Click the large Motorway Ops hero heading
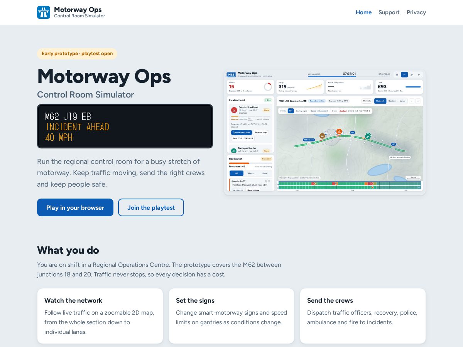This screenshot has height=347, width=463. [104, 76]
